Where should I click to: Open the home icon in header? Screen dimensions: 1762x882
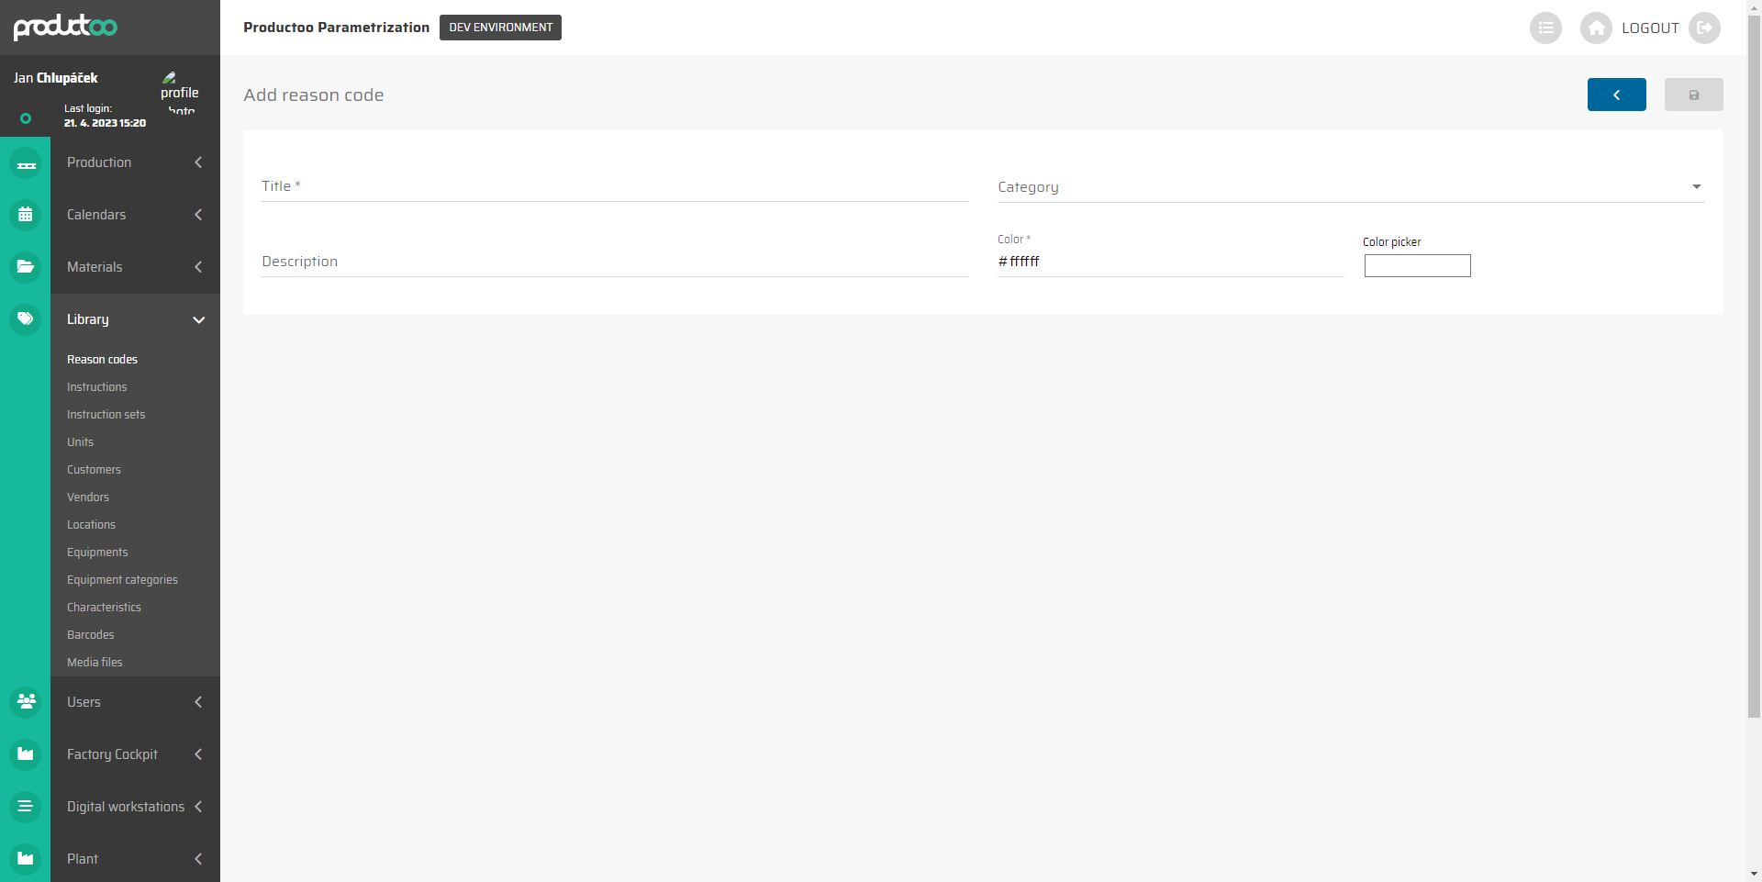pyautogui.click(x=1596, y=28)
